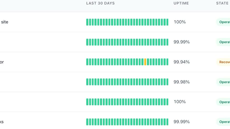
Task: Click the 100% uptime in the site row
Action: coord(180,22)
